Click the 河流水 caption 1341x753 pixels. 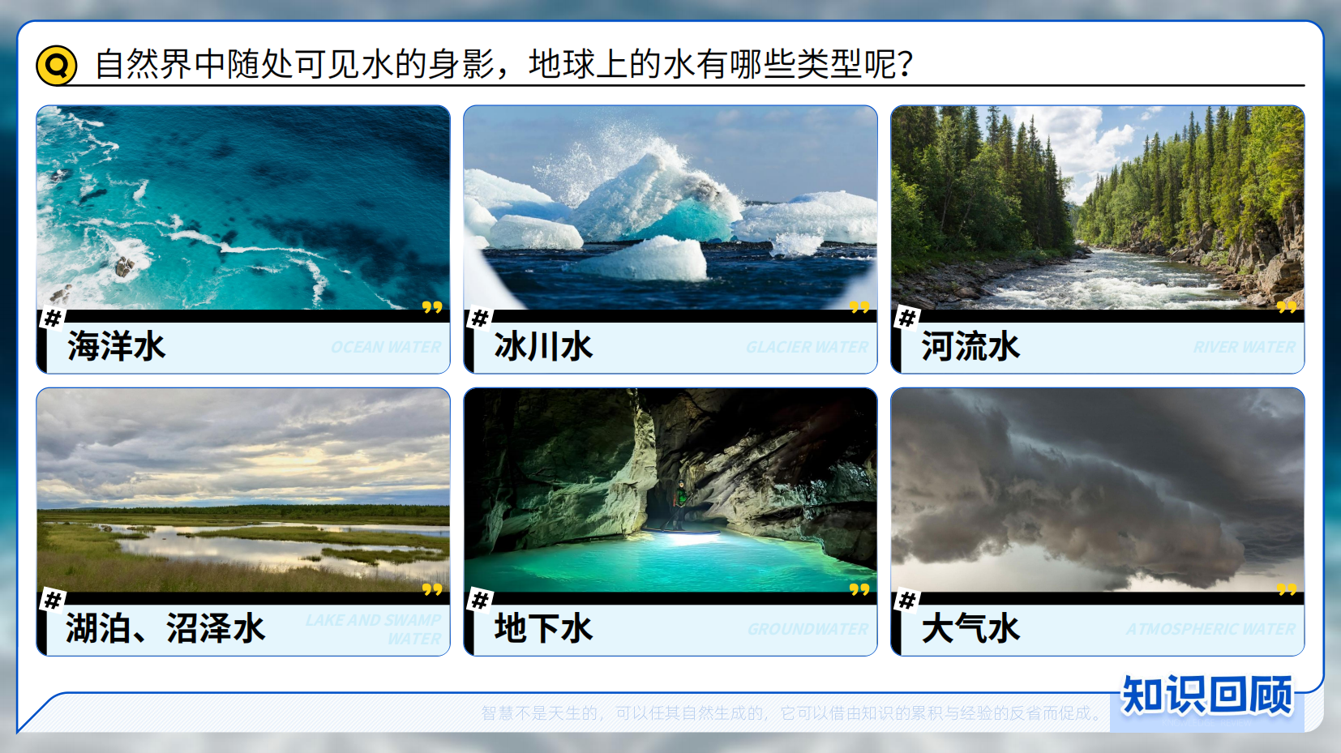(x=971, y=347)
